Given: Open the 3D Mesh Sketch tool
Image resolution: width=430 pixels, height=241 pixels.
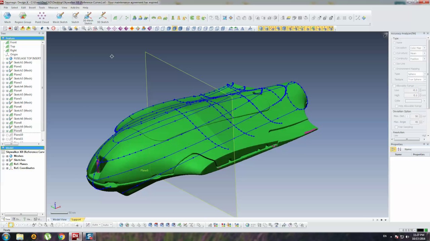Looking at the screenshot, I should point(88,18).
